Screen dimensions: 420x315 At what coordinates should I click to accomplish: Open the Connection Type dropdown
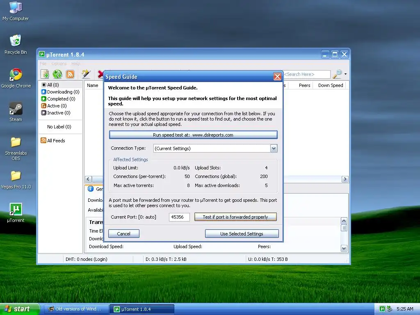click(215, 148)
